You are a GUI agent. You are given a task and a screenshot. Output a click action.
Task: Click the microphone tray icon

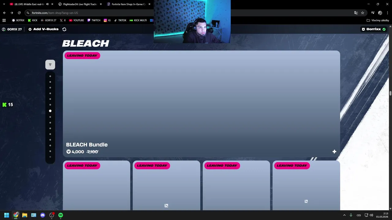[351, 215]
